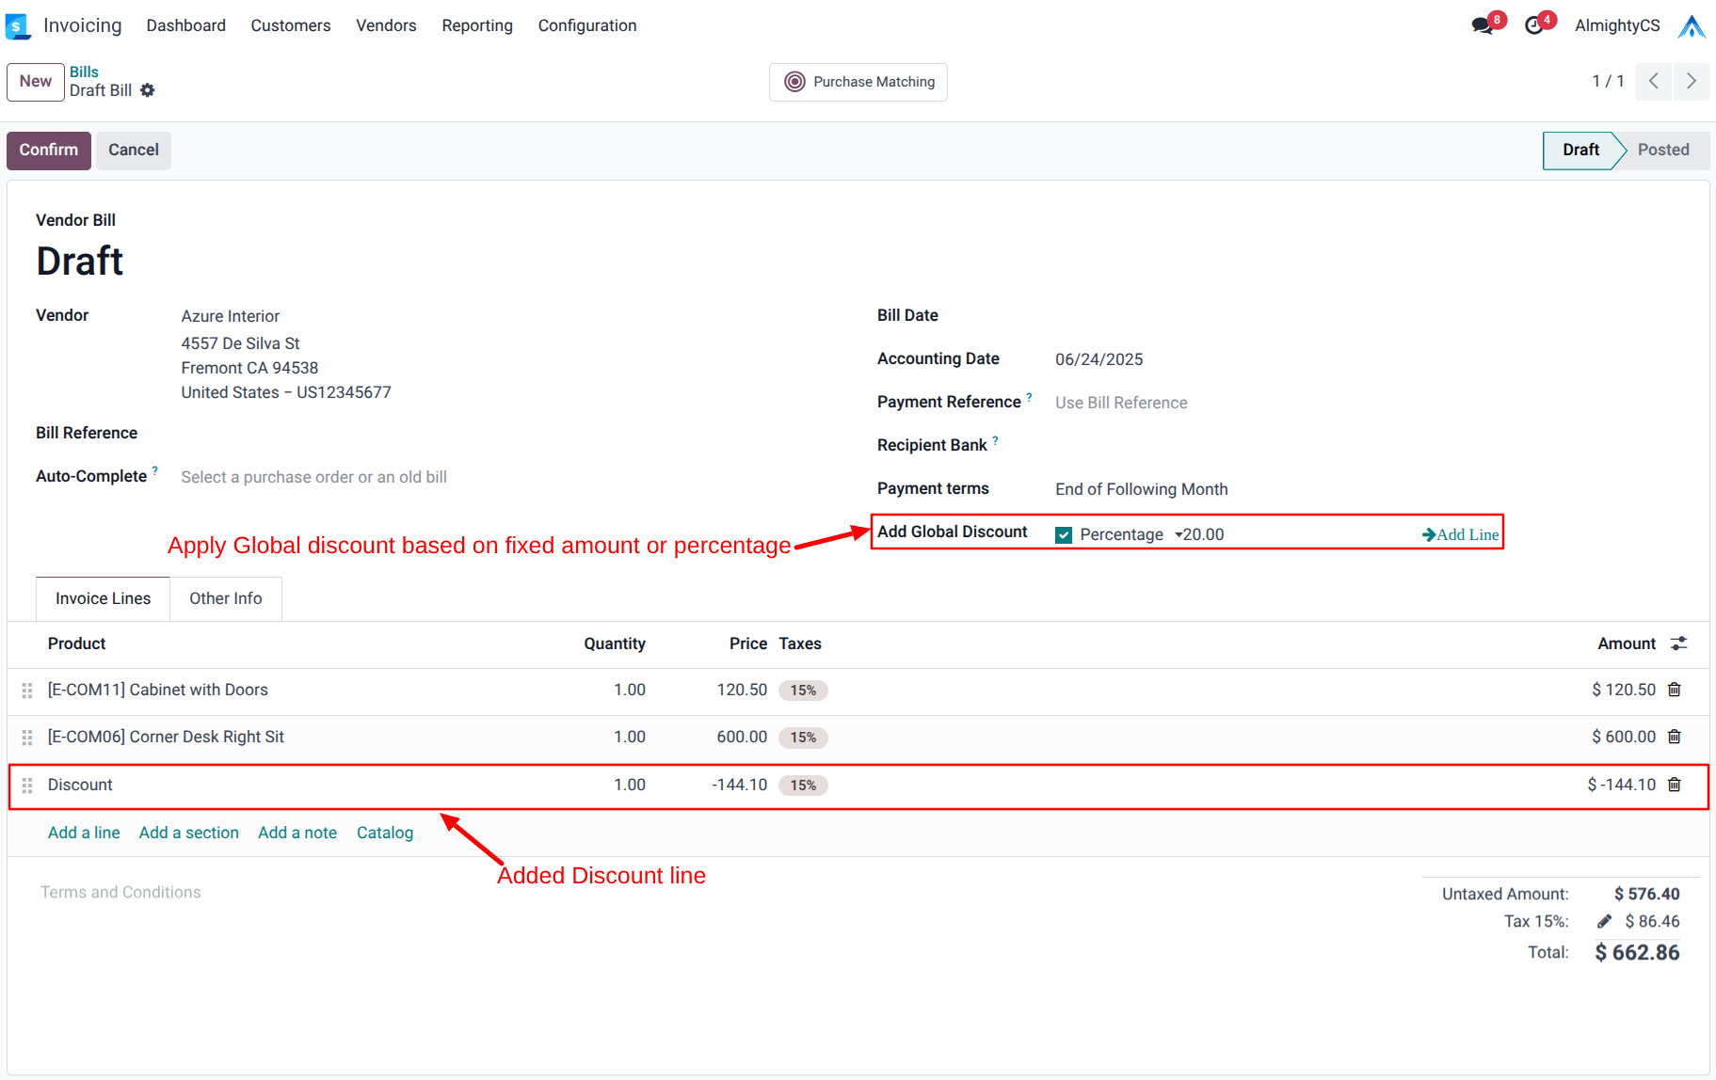Open column settings adjust icon
This screenshot has width=1716, height=1080.
(x=1678, y=643)
